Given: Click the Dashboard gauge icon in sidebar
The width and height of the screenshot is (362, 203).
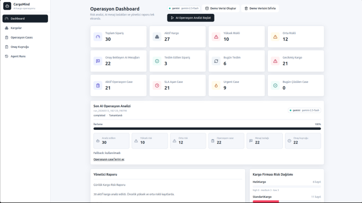Looking at the screenshot, I should coord(7,19).
